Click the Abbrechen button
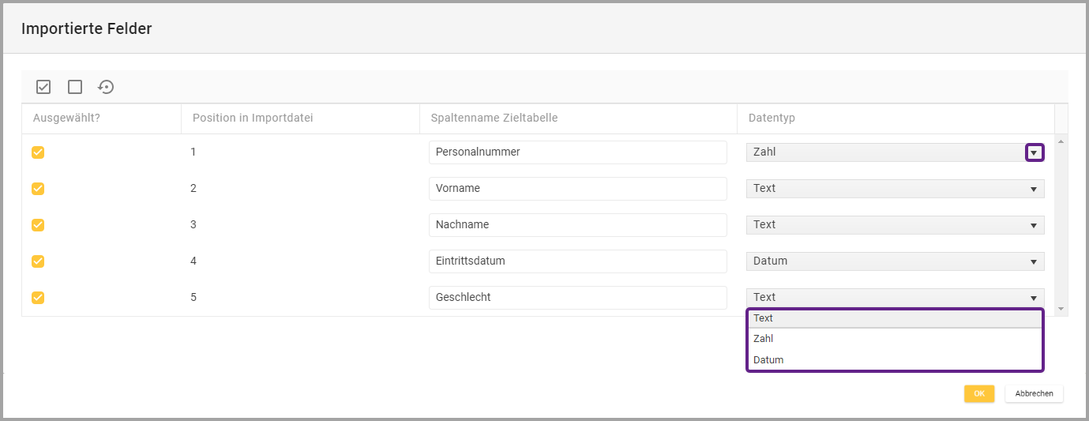 (1034, 393)
